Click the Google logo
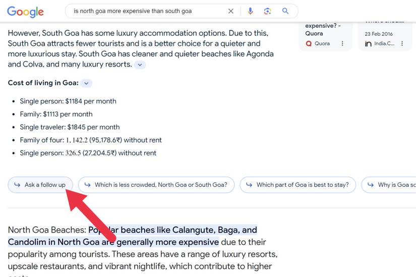The height and width of the screenshot is (277, 416). (x=26, y=12)
